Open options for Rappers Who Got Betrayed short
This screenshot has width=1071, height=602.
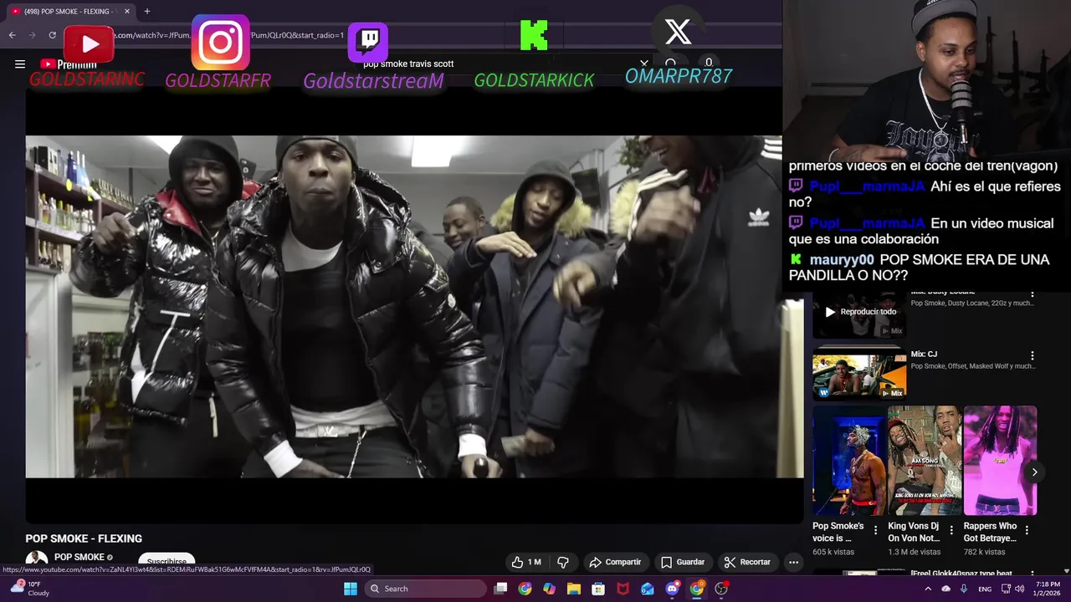[1027, 531]
